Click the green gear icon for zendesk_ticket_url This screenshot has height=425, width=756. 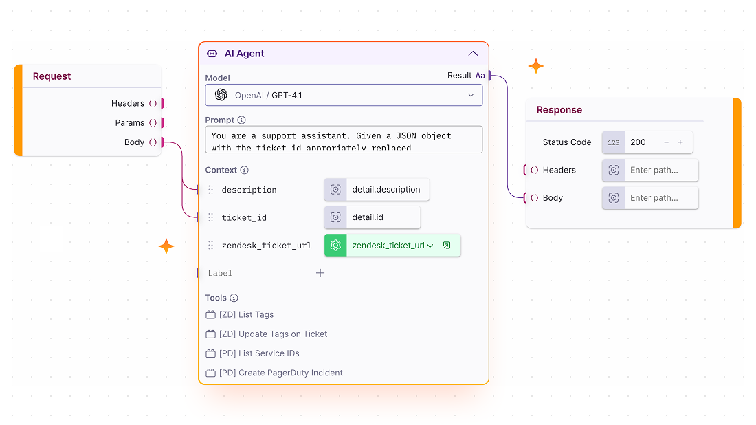click(335, 245)
